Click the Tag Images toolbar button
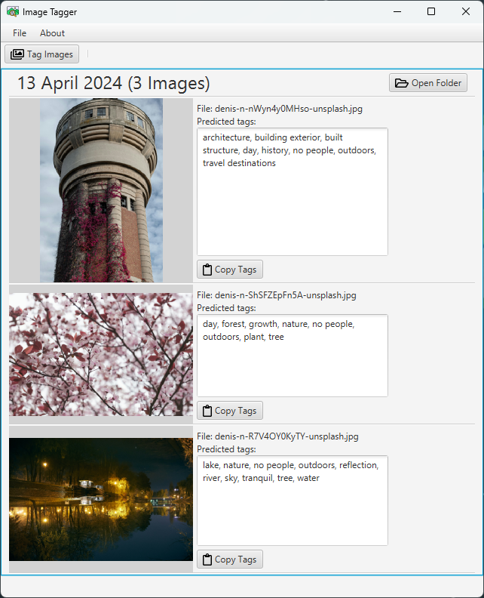The height and width of the screenshot is (598, 484). click(x=42, y=54)
